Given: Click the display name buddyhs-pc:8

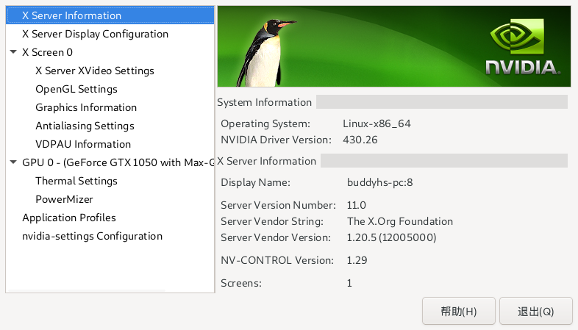Looking at the screenshot, I should [x=379, y=183].
